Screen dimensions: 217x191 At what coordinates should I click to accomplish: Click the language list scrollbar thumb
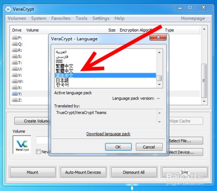click(x=159, y=78)
